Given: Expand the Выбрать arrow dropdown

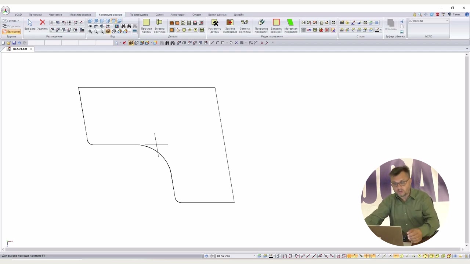Looking at the screenshot, I should 30,32.
